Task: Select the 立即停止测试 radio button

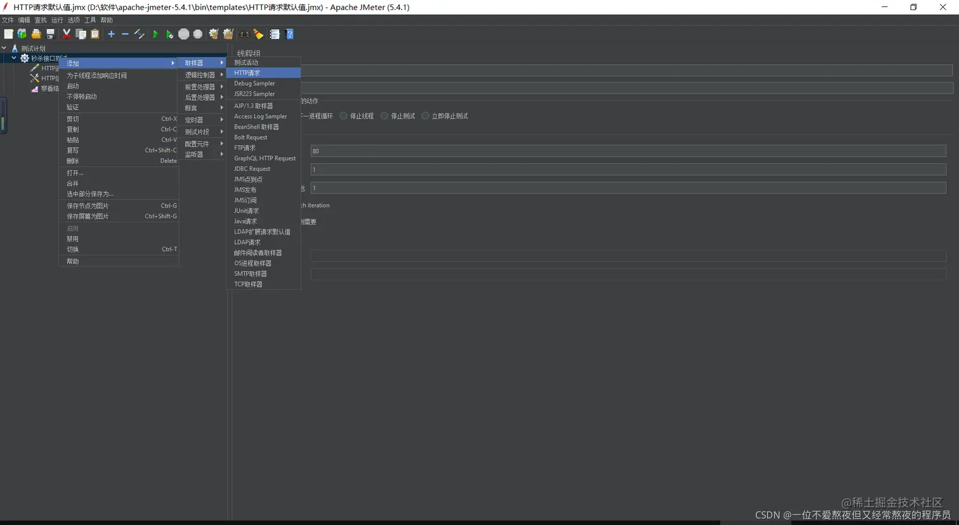Action: pos(426,116)
